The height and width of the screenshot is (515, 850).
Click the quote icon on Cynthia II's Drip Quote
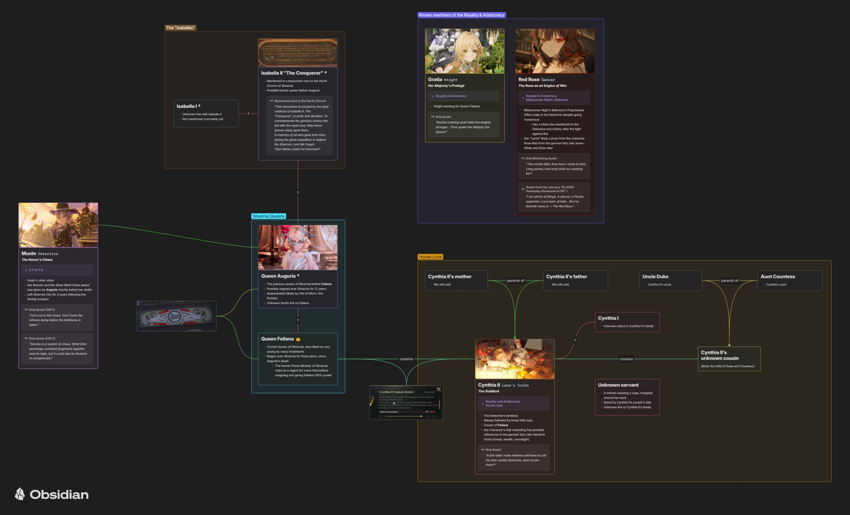pos(483,450)
